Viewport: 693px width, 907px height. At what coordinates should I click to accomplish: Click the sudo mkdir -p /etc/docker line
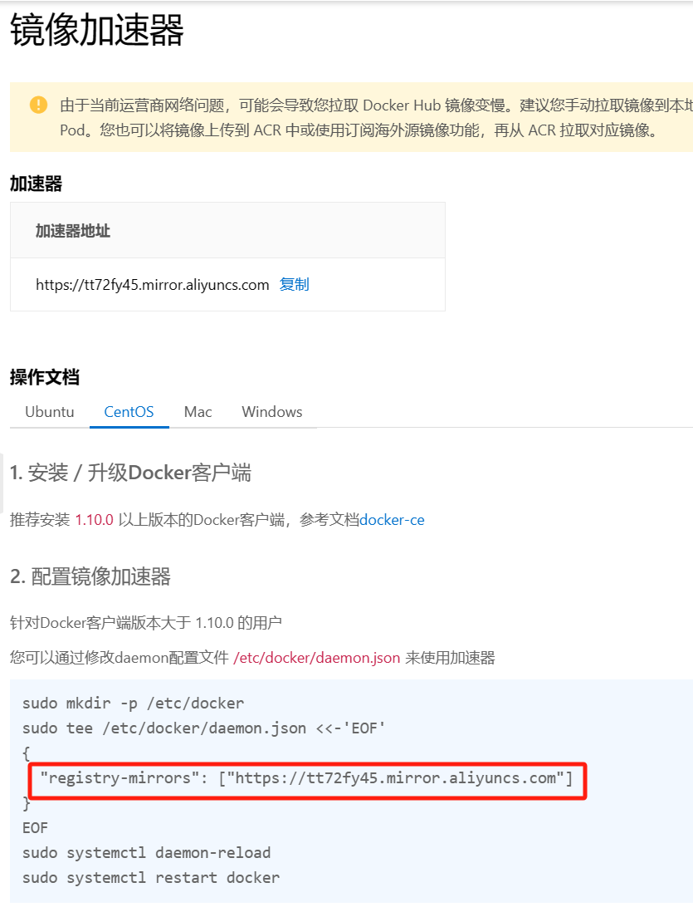(x=134, y=704)
